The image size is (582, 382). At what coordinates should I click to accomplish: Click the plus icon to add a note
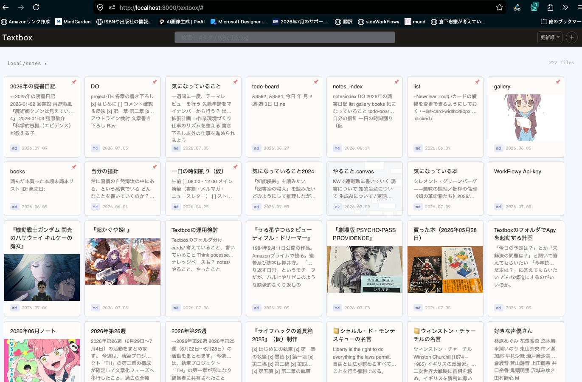[x=572, y=37]
